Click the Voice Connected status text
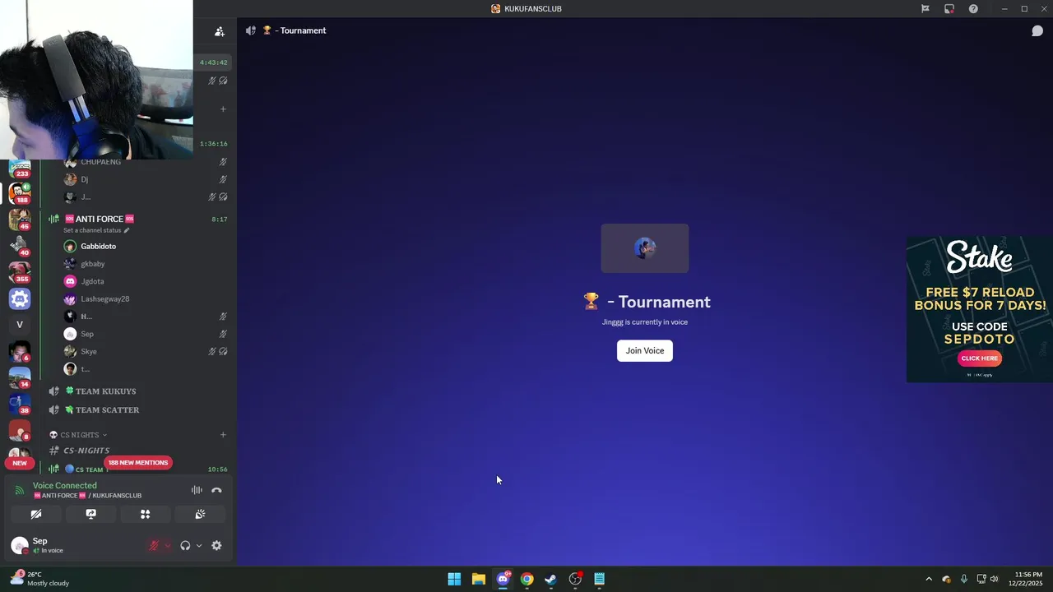The image size is (1053, 592). tap(65, 485)
